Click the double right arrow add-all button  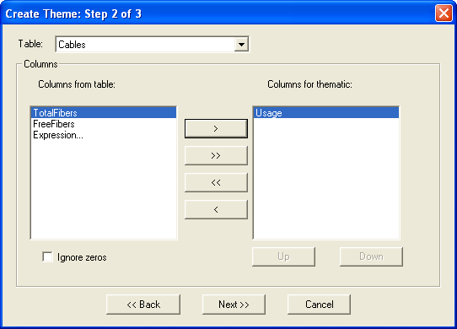point(216,155)
